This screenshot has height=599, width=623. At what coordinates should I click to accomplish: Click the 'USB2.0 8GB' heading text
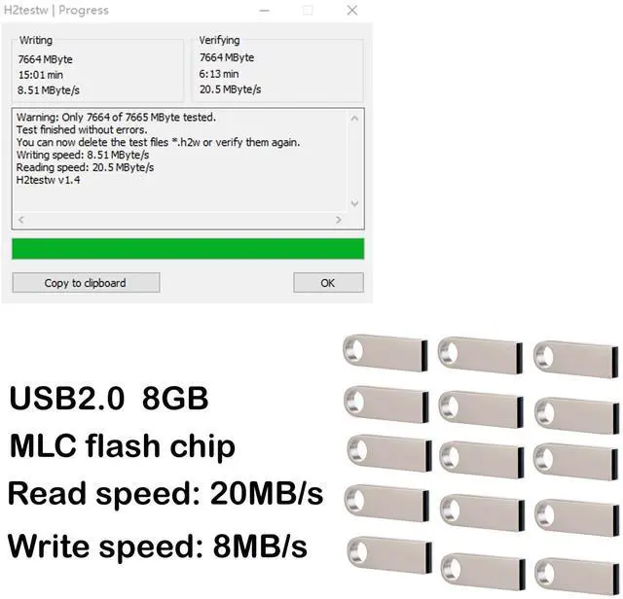[x=108, y=398]
